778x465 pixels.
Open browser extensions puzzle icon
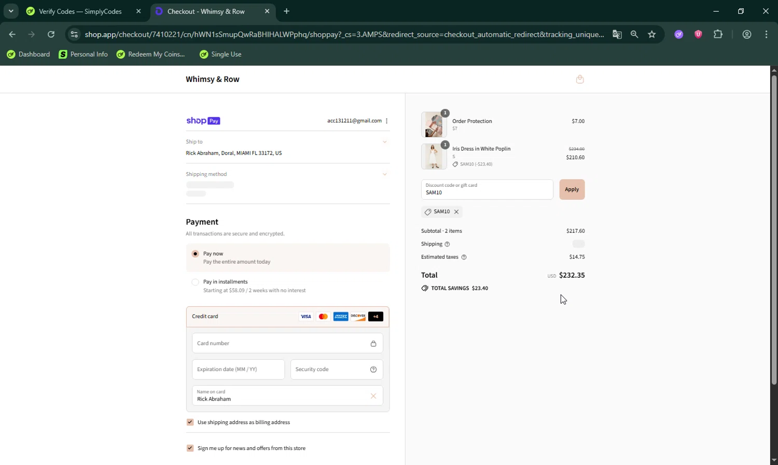pos(718,34)
